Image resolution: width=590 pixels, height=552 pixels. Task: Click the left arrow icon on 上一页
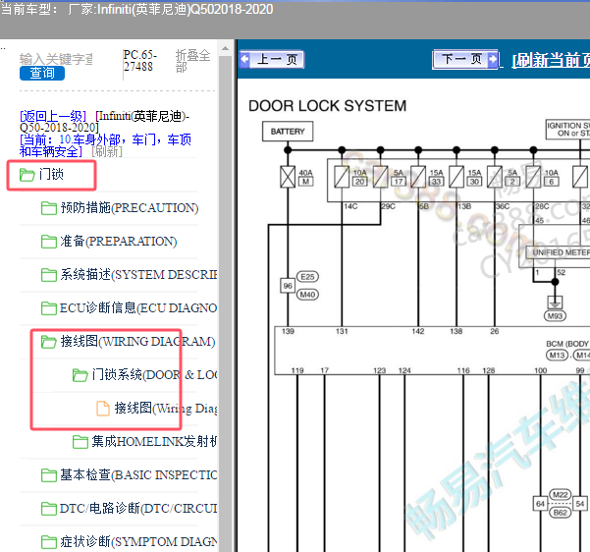[x=245, y=60]
